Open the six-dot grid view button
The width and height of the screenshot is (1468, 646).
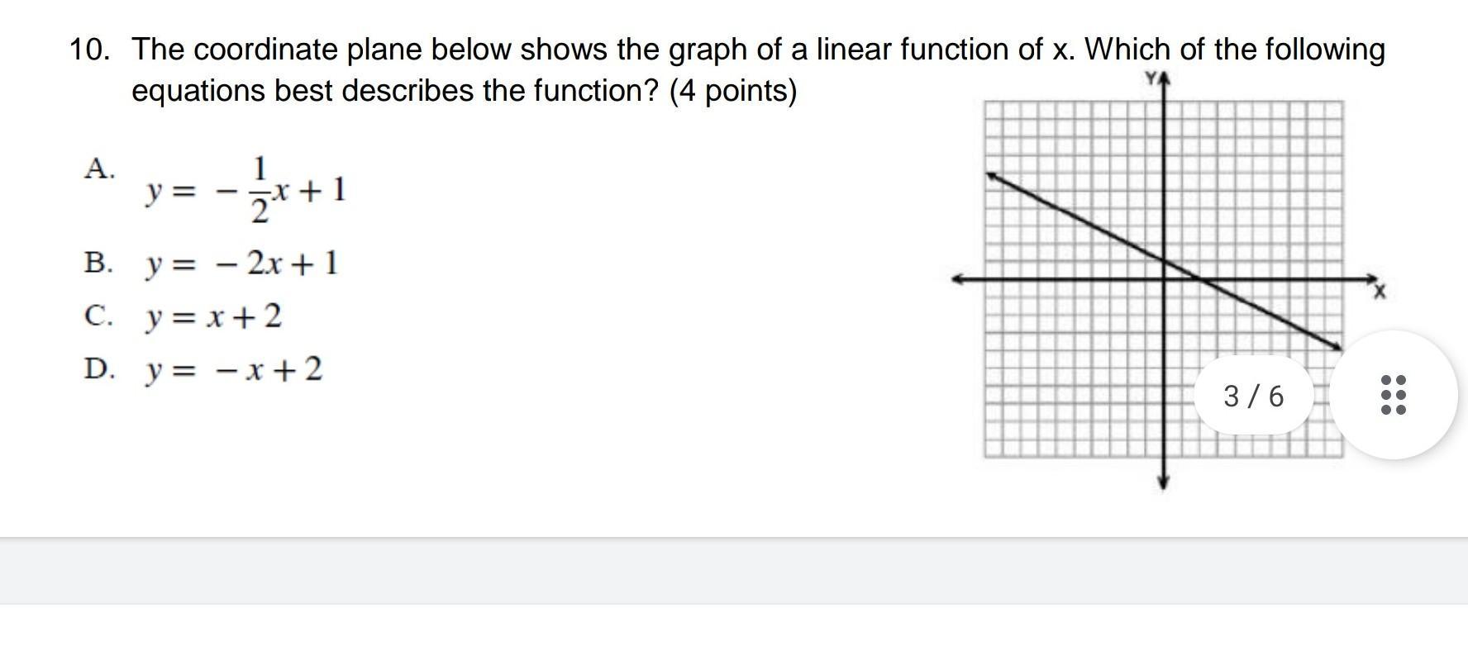1394,395
